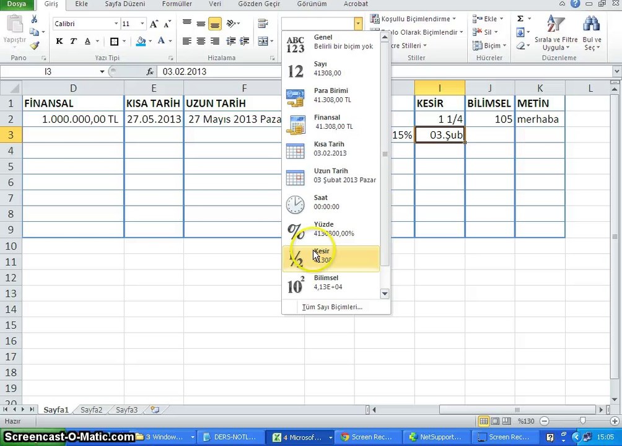Switch to the Formüller tab
622x446 pixels.
point(177,4)
